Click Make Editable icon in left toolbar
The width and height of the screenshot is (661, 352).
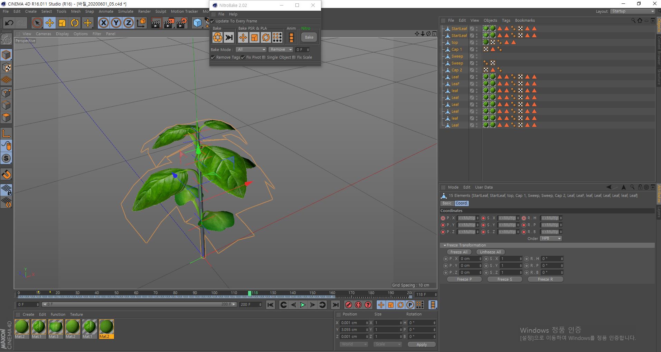[6, 40]
